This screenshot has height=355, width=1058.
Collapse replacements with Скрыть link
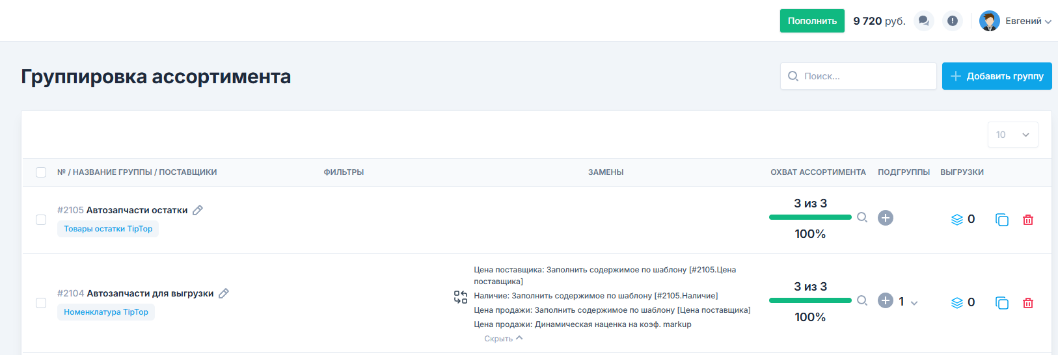click(x=503, y=339)
